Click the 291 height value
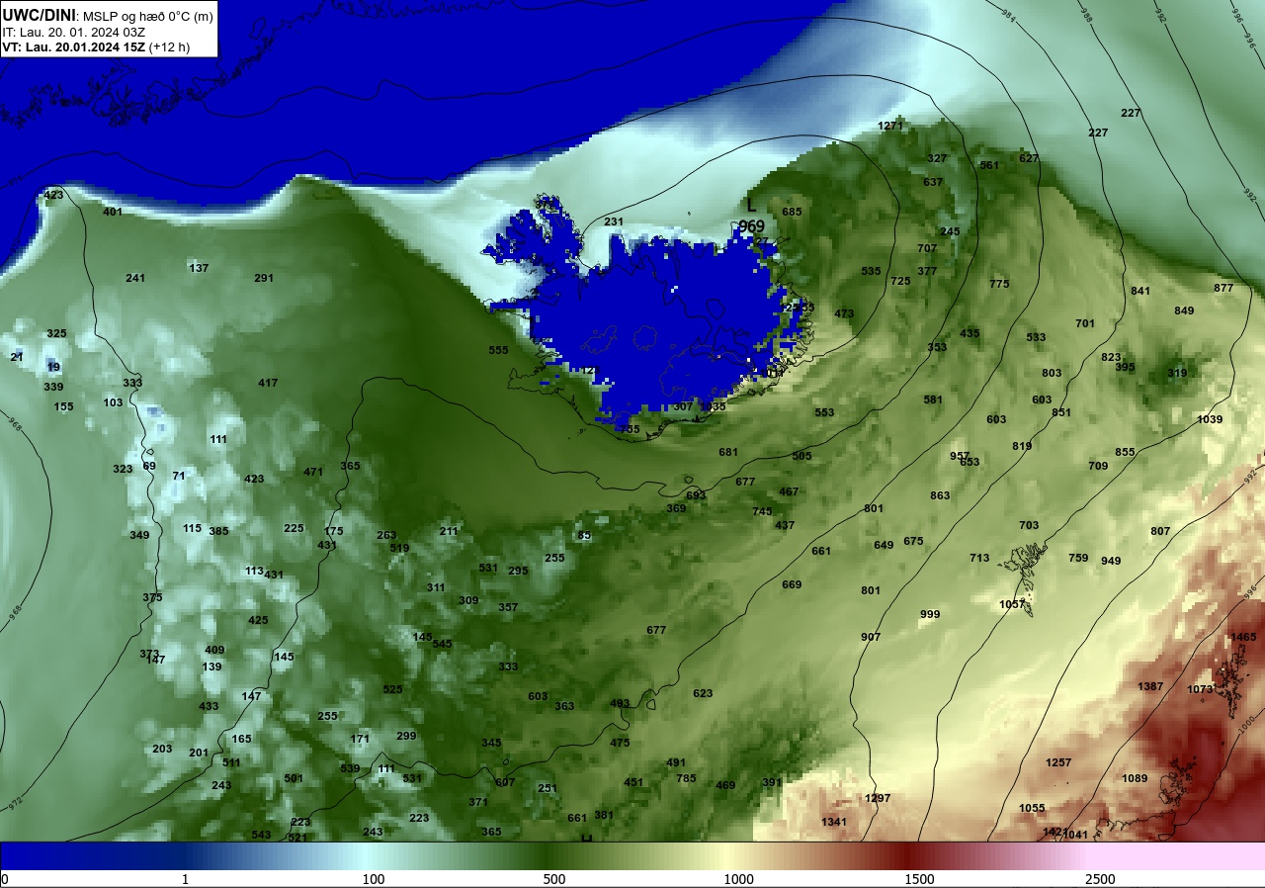Viewport: 1265px width, 888px height. pos(264,278)
